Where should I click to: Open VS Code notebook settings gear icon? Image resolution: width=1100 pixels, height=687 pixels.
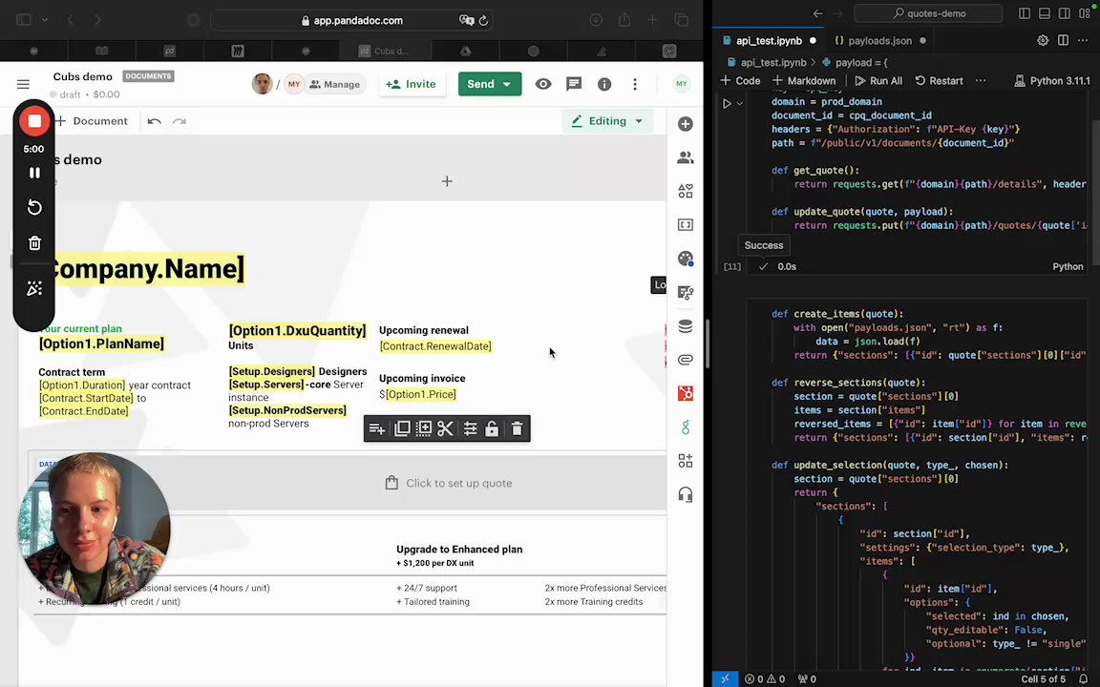(x=1043, y=41)
